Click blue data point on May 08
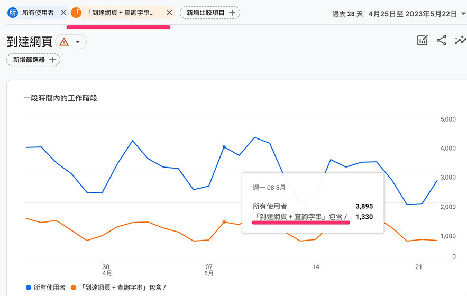Image resolution: width=467 pixels, height=296 pixels. pyautogui.click(x=224, y=147)
